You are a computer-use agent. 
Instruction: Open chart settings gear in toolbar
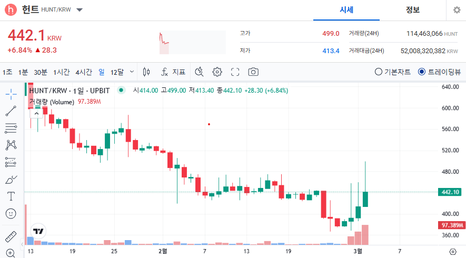(217, 72)
